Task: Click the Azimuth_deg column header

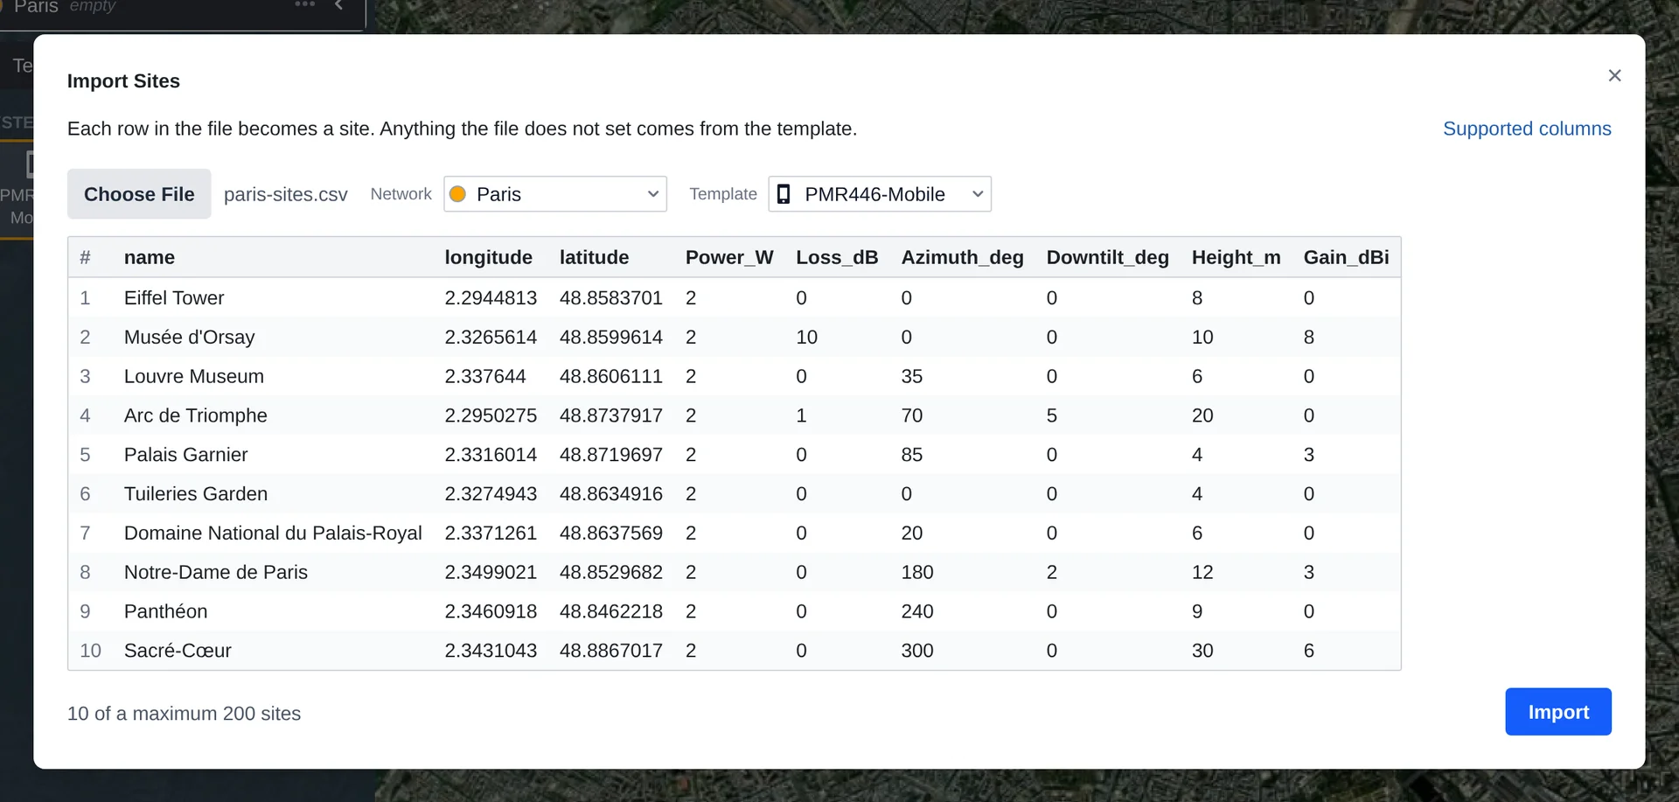Action: point(962,257)
